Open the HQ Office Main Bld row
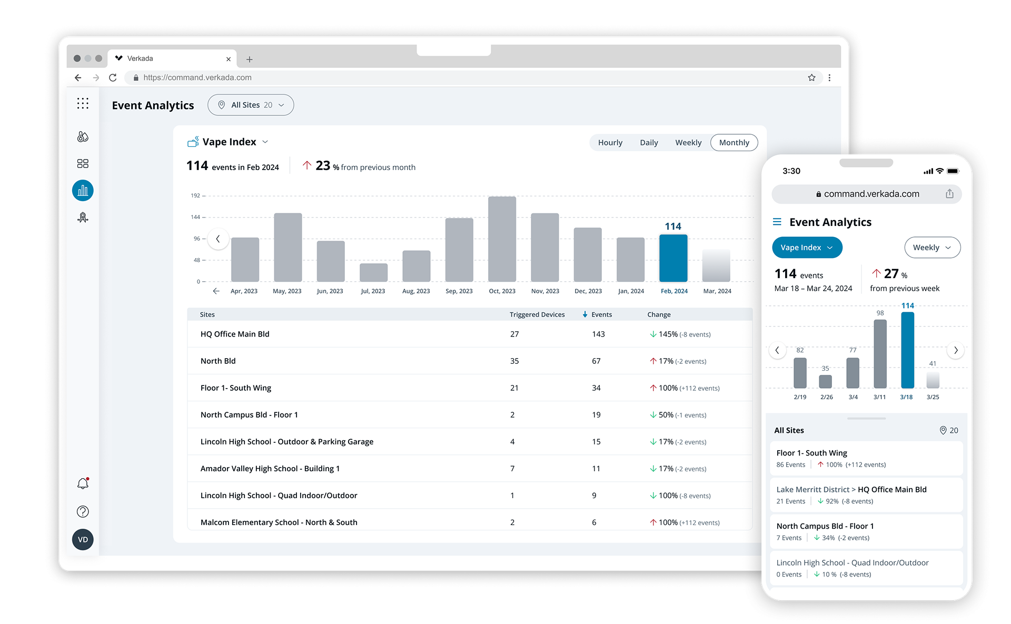The width and height of the screenshot is (1011, 624). tap(470, 334)
